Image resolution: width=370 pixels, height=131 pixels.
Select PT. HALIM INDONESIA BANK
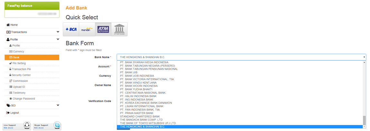[x=240, y=96]
